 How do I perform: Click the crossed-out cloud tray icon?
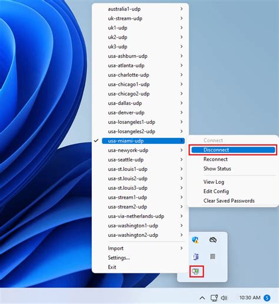click(x=213, y=240)
